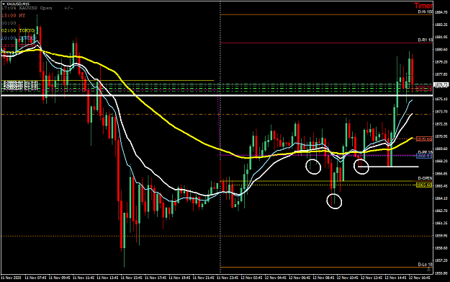Viewport: 450px width, 282px height.
Task: Click the D-OPEN level label
Action: tap(425, 179)
